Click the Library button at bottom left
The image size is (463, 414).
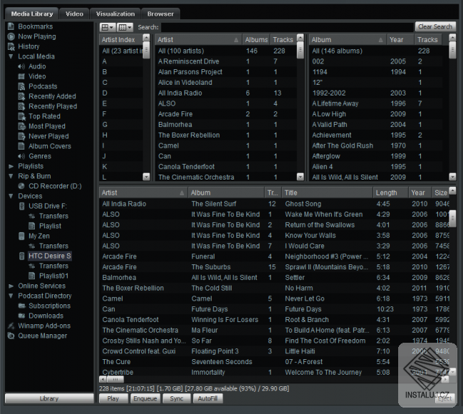(x=49, y=398)
